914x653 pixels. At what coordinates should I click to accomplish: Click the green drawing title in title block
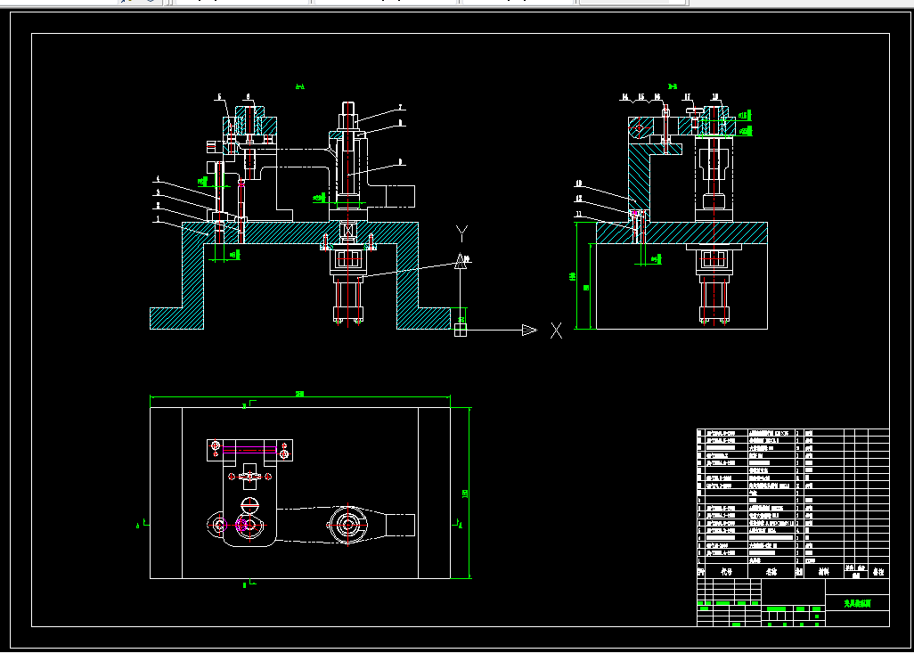click(x=858, y=603)
